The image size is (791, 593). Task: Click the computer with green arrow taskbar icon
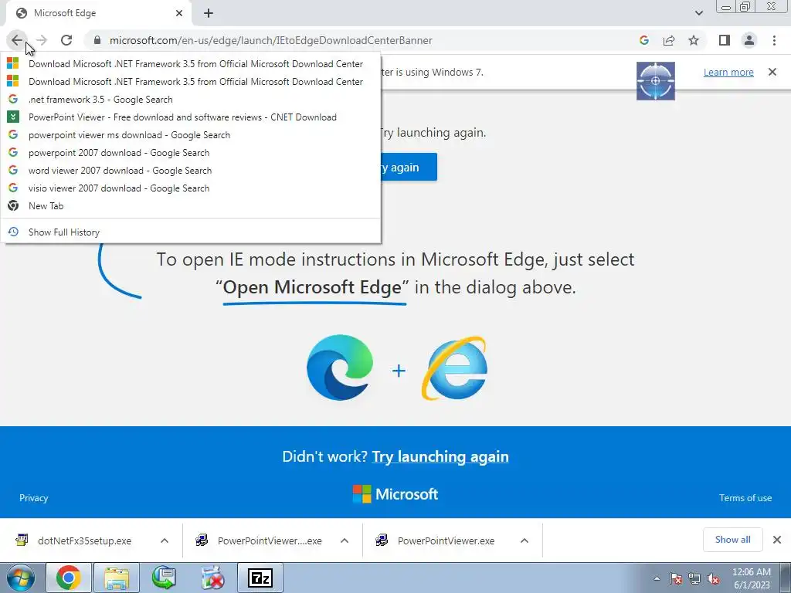[x=164, y=578]
